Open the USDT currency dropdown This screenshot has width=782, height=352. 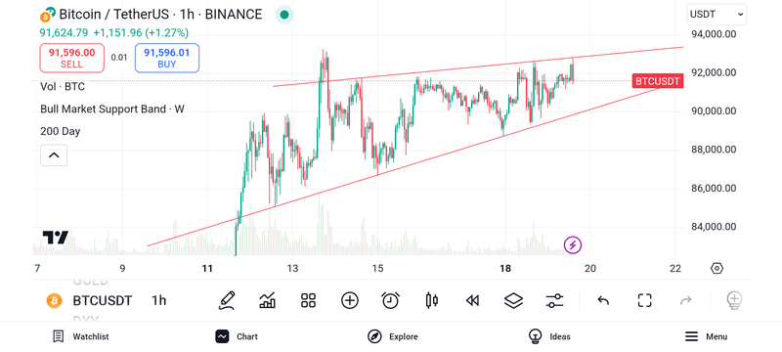click(717, 15)
